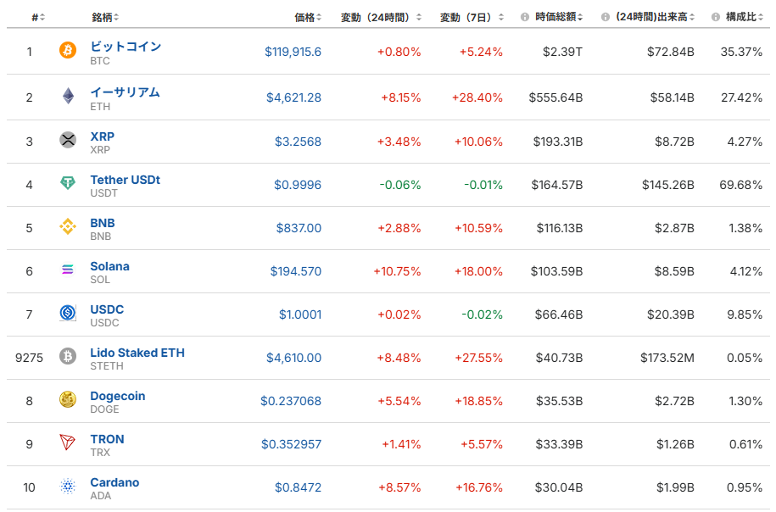The width and height of the screenshot is (776, 512).
Task: Click the Ethereum diamond logo icon
Action: [68, 96]
